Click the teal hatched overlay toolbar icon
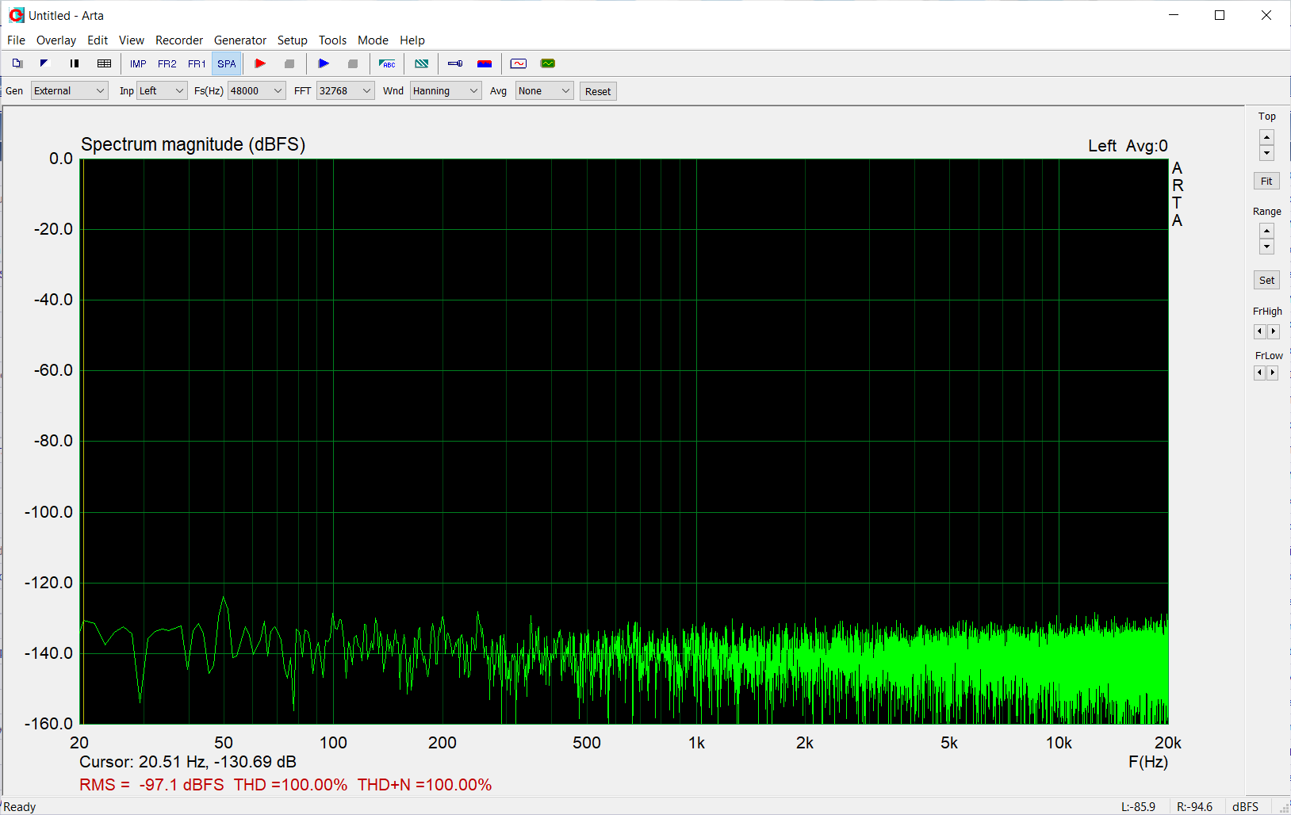The image size is (1291, 815). 422,63
